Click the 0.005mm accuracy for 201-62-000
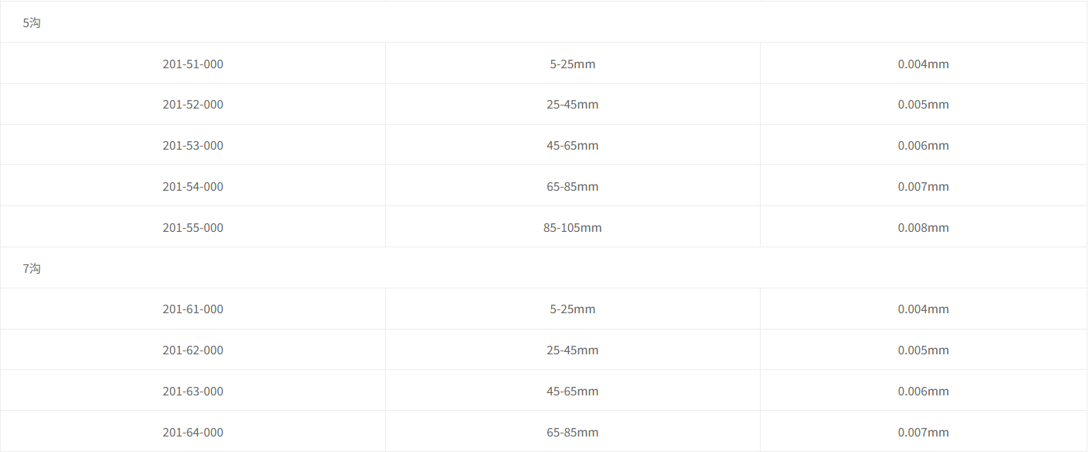1089x452 pixels. pos(923,350)
